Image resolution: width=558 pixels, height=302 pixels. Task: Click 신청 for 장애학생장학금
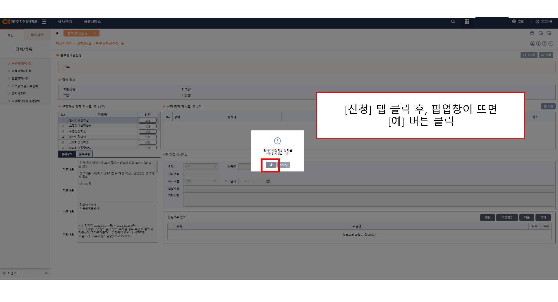tap(148, 142)
